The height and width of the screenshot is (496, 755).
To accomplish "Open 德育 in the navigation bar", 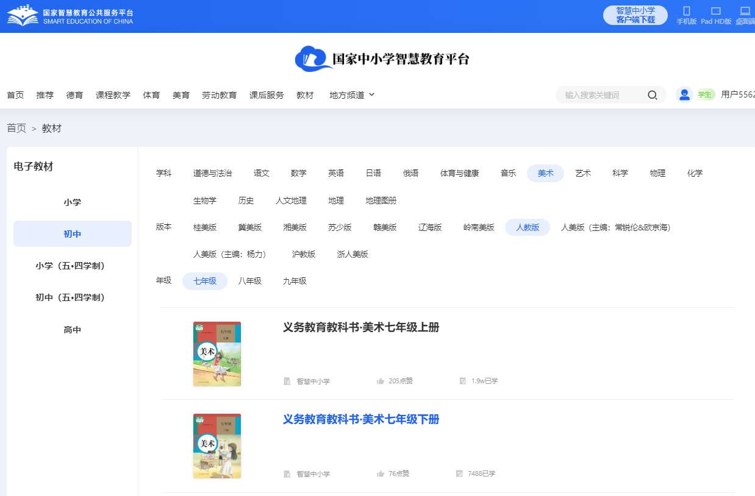I will pos(74,95).
